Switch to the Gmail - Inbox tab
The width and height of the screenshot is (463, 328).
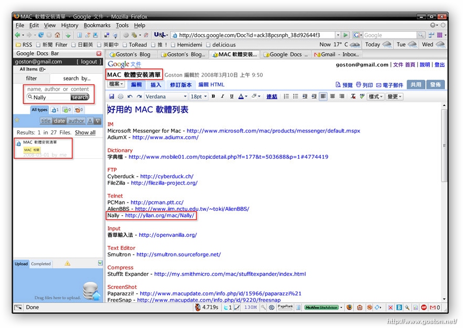tap(337, 54)
